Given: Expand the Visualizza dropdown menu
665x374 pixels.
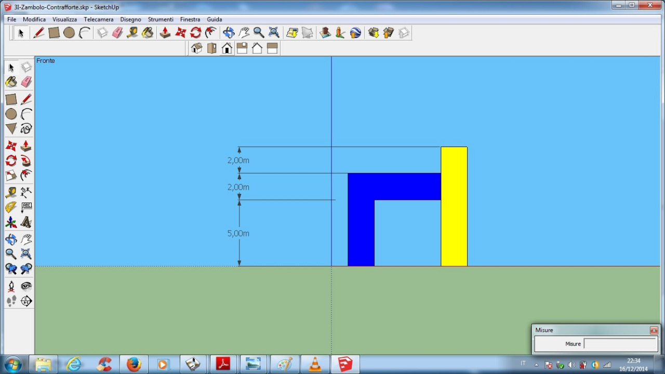Looking at the screenshot, I should pos(64,19).
